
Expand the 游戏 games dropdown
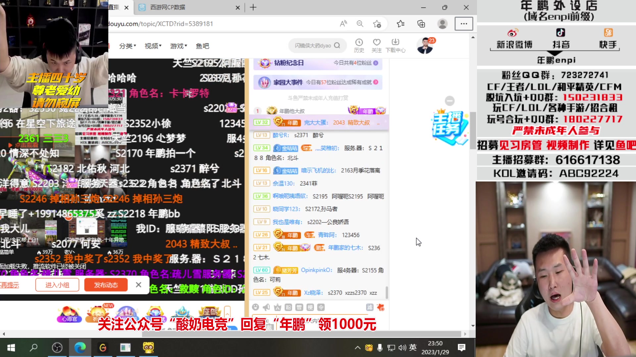point(179,46)
